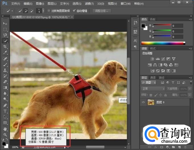Switch to the 通道 tab

[153, 78]
